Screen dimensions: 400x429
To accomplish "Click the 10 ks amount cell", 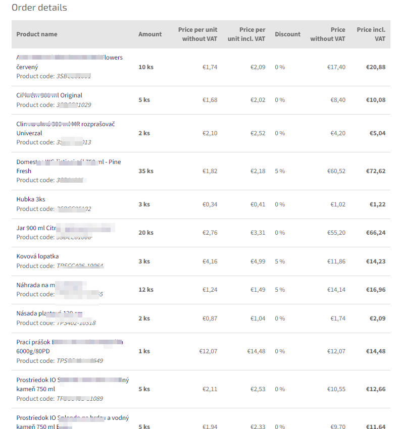I will (x=146, y=67).
